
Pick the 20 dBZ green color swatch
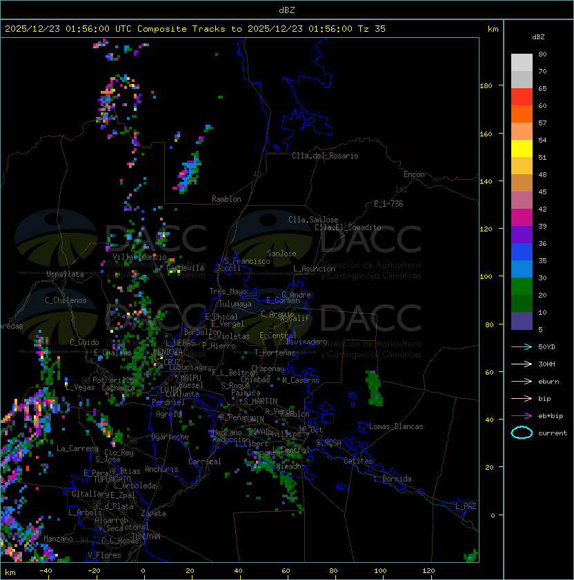pyautogui.click(x=522, y=304)
